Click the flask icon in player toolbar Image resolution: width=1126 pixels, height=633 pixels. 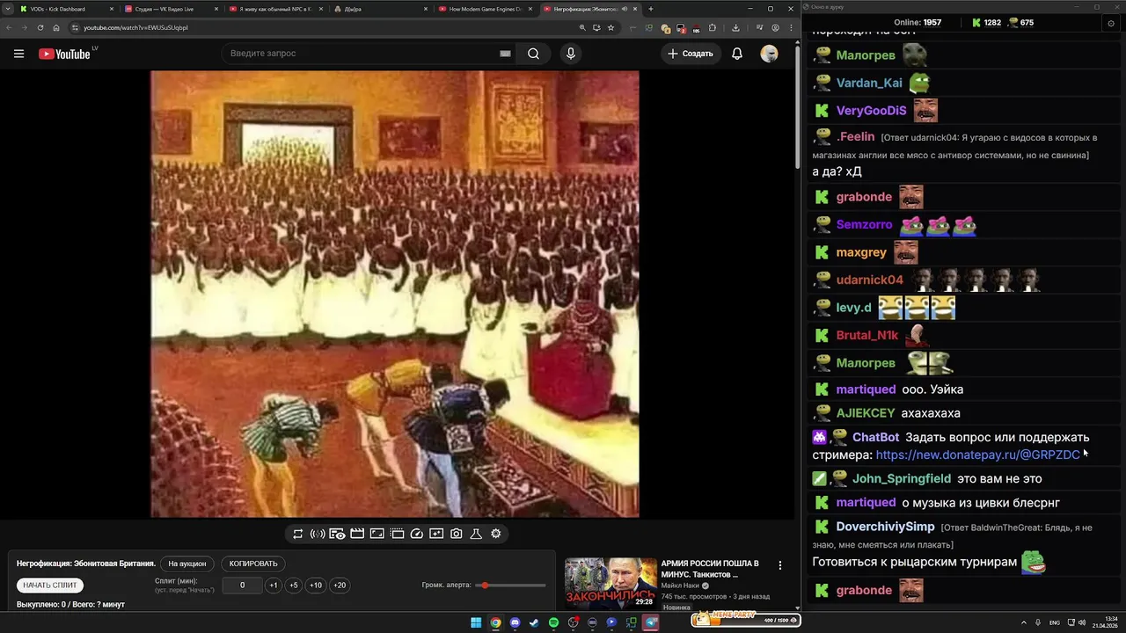[x=476, y=534]
